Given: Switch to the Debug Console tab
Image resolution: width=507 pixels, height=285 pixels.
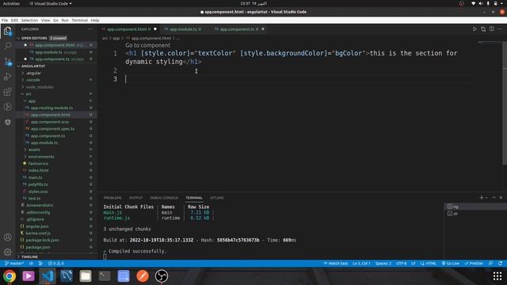Looking at the screenshot, I should [164, 198].
